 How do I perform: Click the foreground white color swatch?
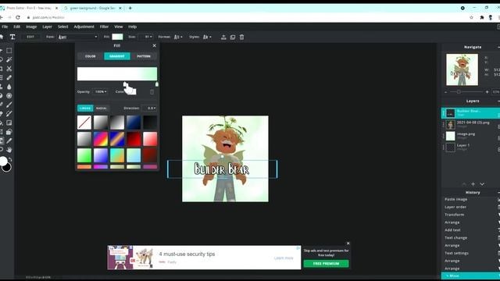pyautogui.click(x=3, y=162)
